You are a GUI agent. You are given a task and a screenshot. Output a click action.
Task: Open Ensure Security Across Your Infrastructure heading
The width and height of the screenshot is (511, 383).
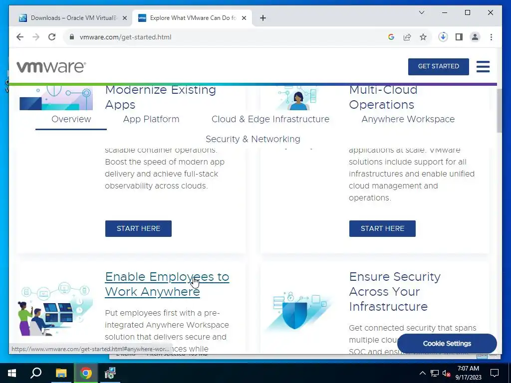click(395, 291)
